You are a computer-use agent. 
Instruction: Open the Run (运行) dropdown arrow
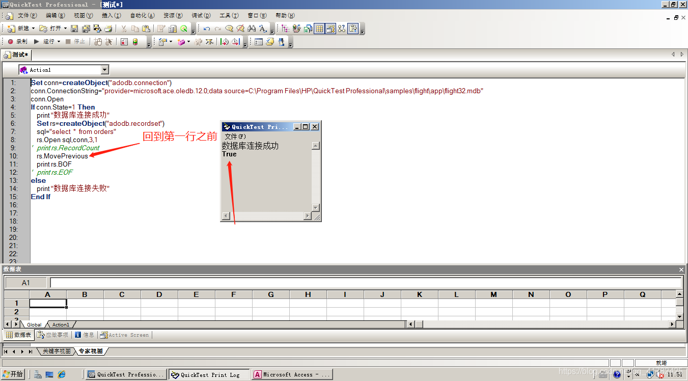pos(59,42)
